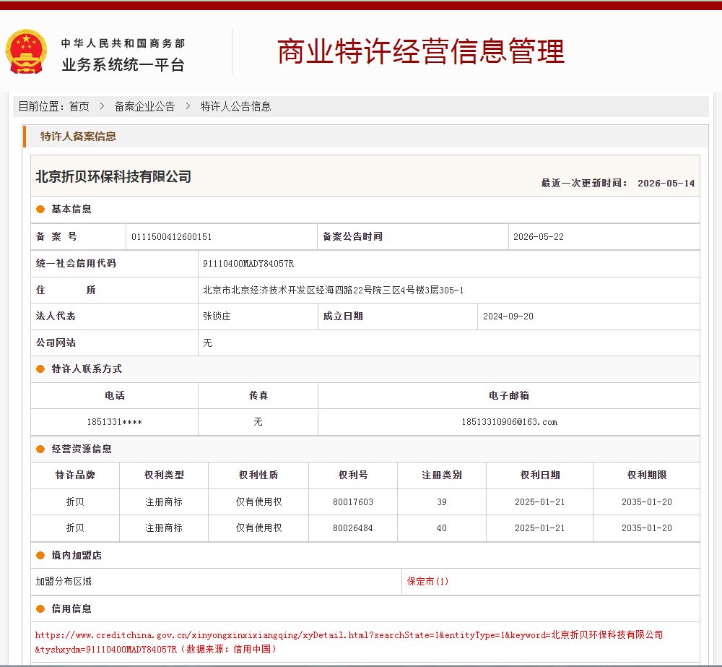This screenshot has height=667, width=722.
Task: Click 权利期限 column header
Action: pos(646,475)
